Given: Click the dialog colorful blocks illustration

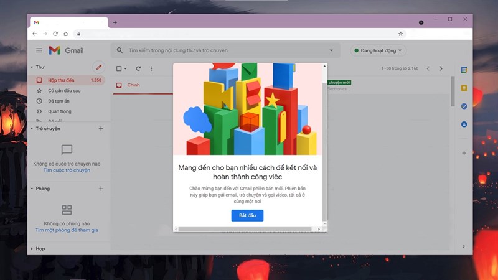Looking at the screenshot, I should (248, 109).
